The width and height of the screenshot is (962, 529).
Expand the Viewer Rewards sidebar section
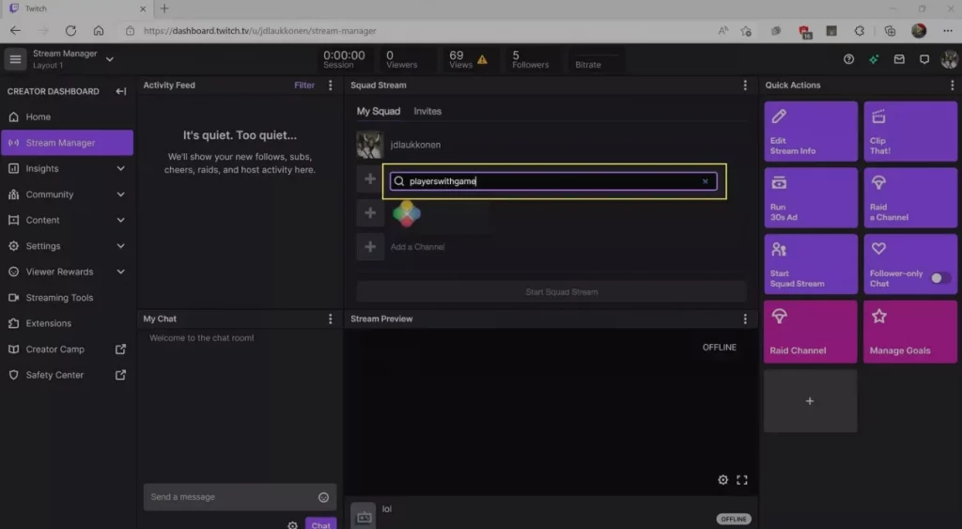pos(121,272)
